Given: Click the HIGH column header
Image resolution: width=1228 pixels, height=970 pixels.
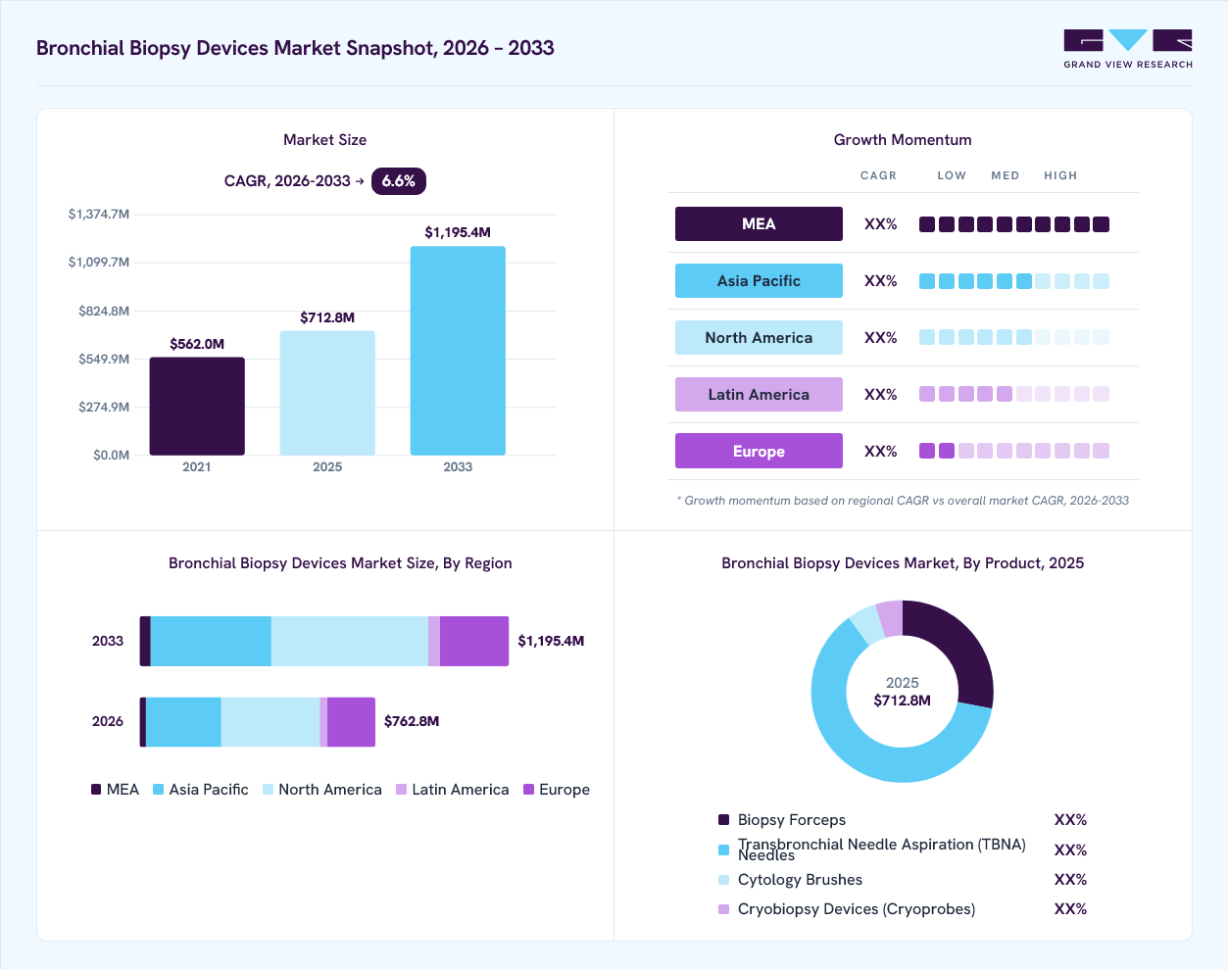Looking at the screenshot, I should 1060,175.
